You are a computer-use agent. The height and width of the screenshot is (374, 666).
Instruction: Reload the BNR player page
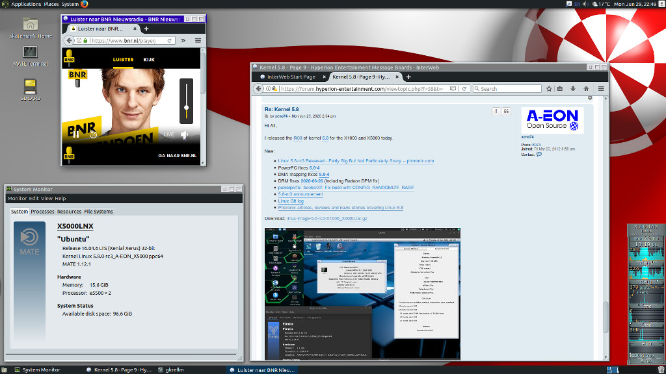(x=169, y=41)
